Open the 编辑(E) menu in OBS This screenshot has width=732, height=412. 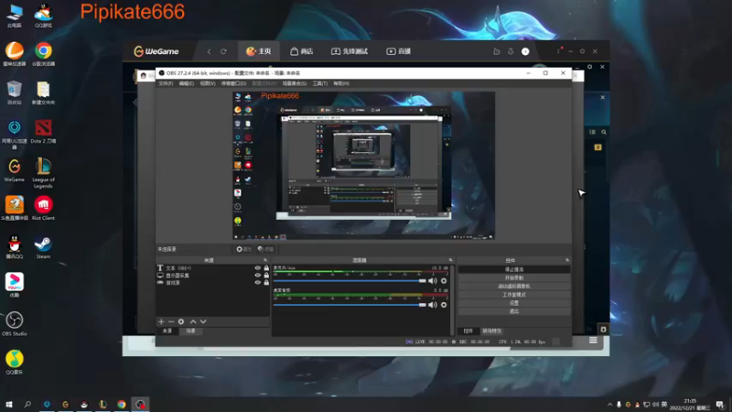187,83
